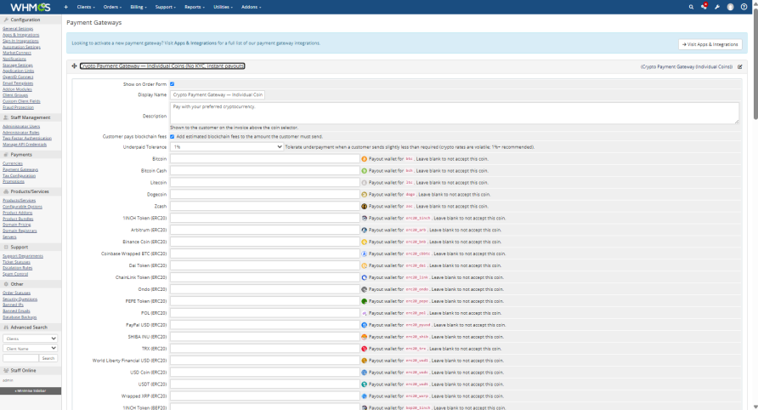Image resolution: width=758 pixels, height=410 pixels.
Task: Open the plus quick-add menu
Action: 65,8
